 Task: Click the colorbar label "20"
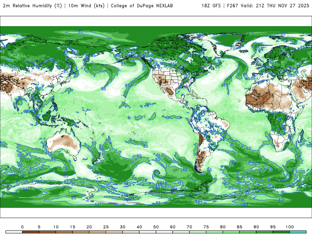coord(89,227)
